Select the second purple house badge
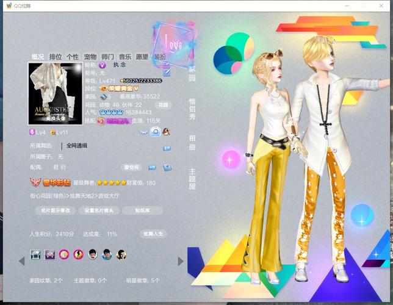The width and height of the screenshot is (393, 305). 50,254
